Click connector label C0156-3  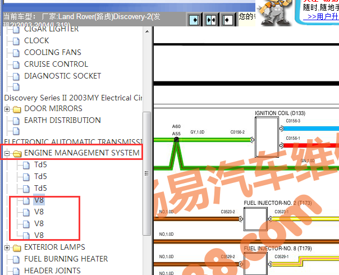[x=293, y=121]
